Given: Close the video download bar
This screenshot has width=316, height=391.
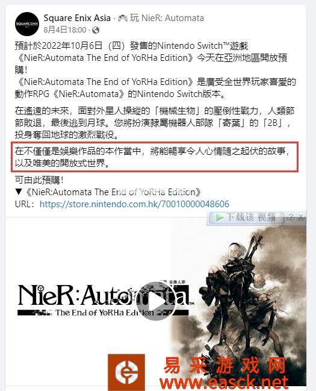Looking at the screenshot, I should click(301, 216).
